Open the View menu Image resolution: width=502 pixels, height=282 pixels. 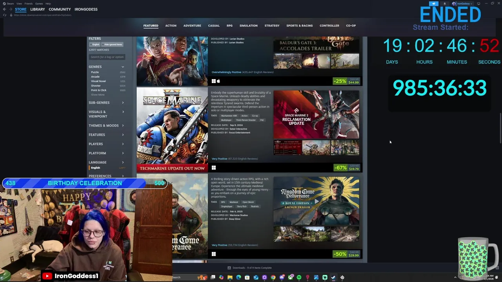point(19,4)
